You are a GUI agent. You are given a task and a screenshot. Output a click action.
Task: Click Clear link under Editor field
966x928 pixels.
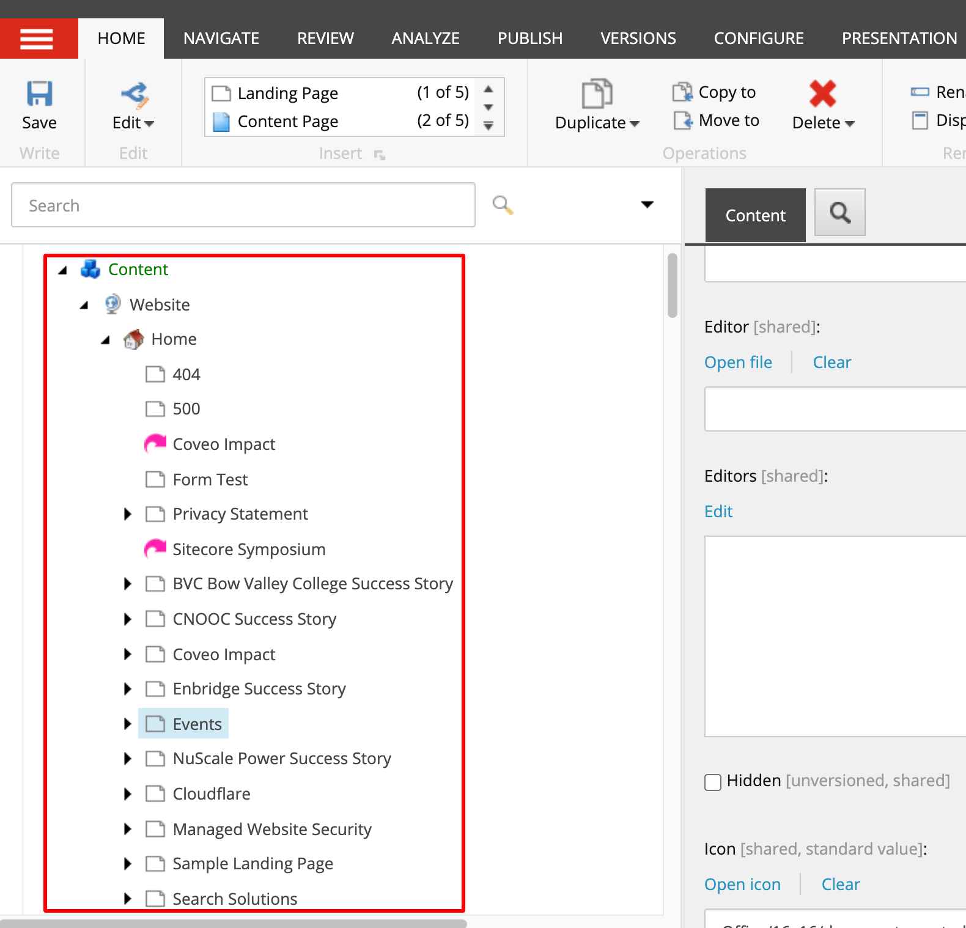pos(831,363)
